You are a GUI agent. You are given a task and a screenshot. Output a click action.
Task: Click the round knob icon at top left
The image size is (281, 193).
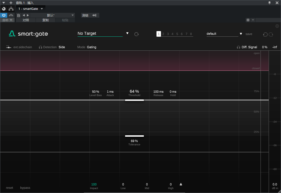(x=4, y=9)
